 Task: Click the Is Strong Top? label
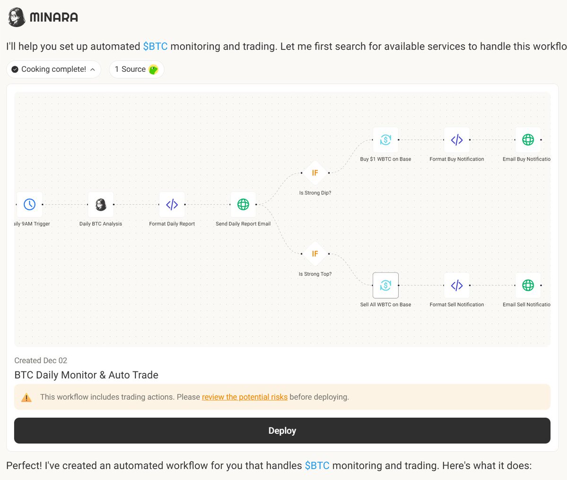coord(315,274)
